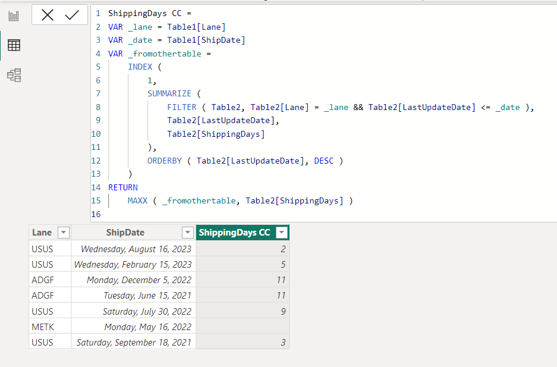Click ADGF cell in December 5, 2022 row
This screenshot has width=557, height=367.
click(50, 280)
